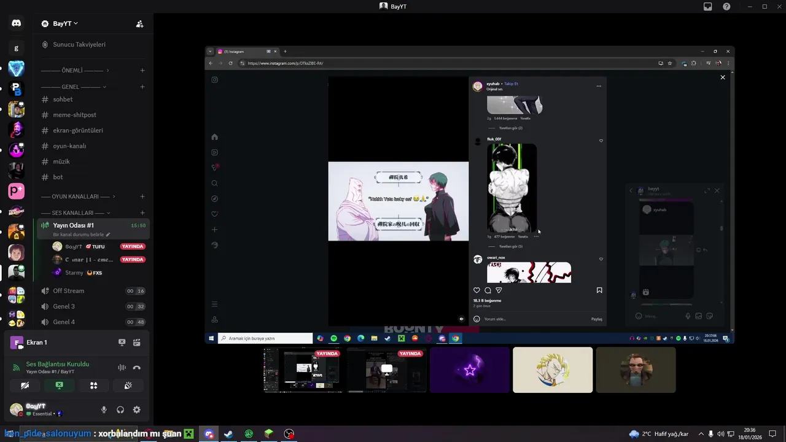786x442 pixels.
Task: Select the first YAYINDA stream thumbnail
Action: click(302, 370)
